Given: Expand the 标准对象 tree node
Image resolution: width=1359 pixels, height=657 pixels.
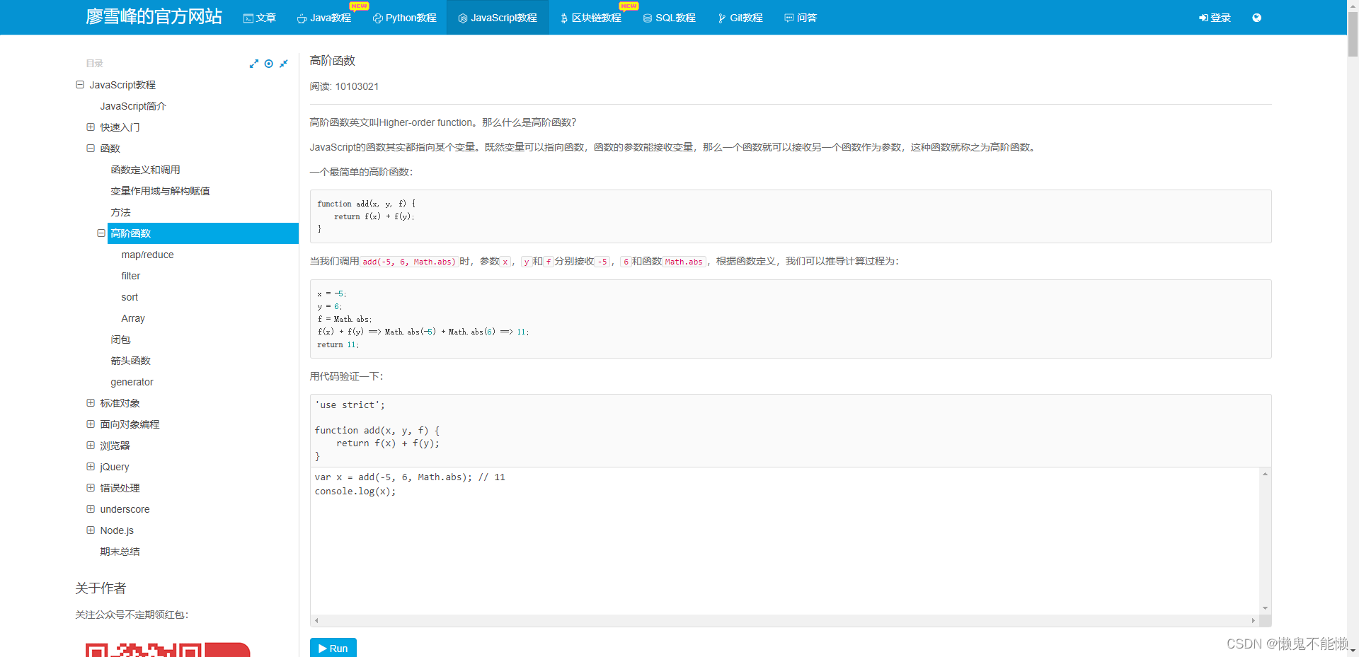Looking at the screenshot, I should (x=91, y=403).
